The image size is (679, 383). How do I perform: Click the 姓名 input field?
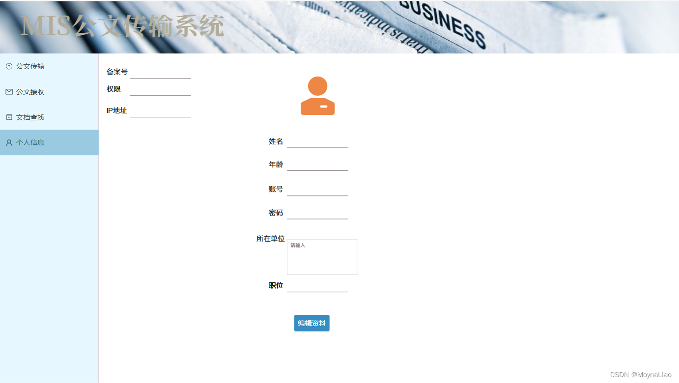(317, 143)
